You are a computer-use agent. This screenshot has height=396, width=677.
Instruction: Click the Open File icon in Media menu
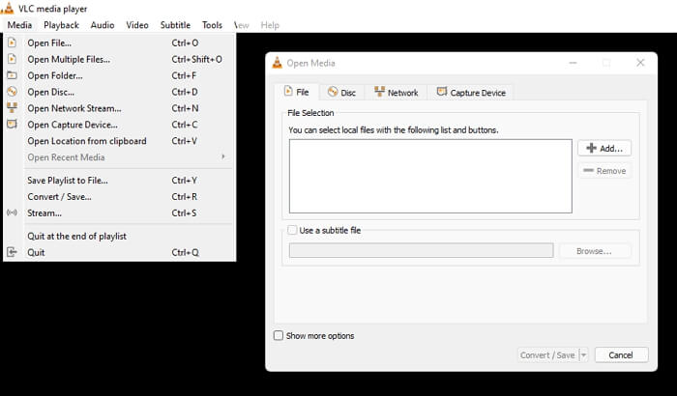(12, 42)
